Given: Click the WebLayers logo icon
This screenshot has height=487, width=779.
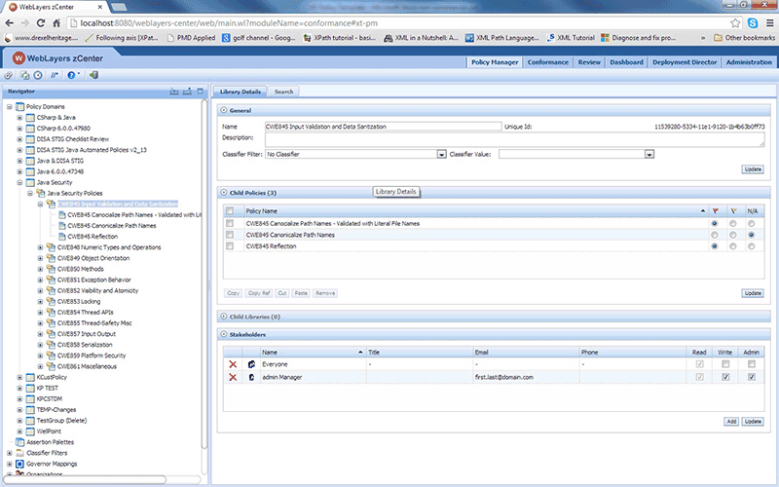Looking at the screenshot, I should click(19, 58).
